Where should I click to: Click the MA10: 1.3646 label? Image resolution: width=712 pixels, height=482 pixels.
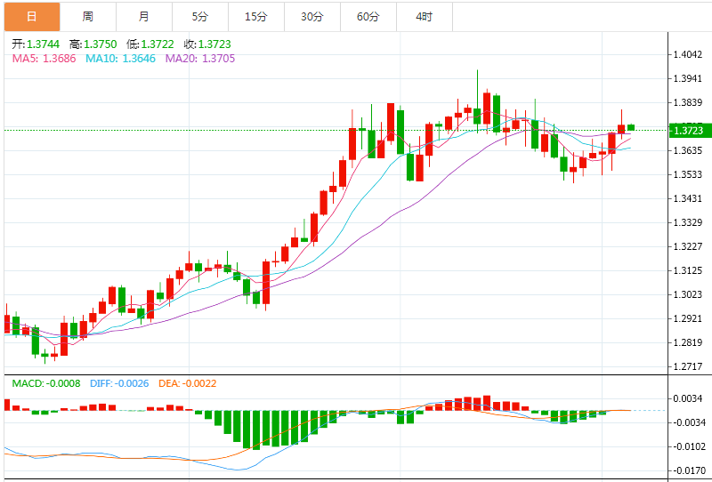click(x=121, y=59)
